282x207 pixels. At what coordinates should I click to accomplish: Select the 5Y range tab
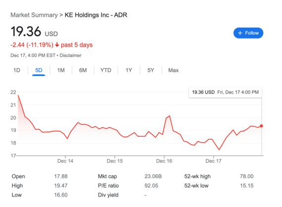(x=151, y=70)
